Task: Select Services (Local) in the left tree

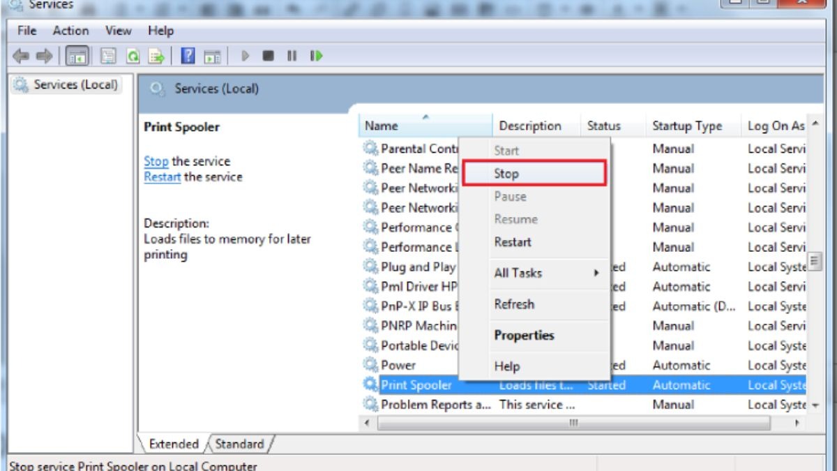Action: click(x=68, y=84)
